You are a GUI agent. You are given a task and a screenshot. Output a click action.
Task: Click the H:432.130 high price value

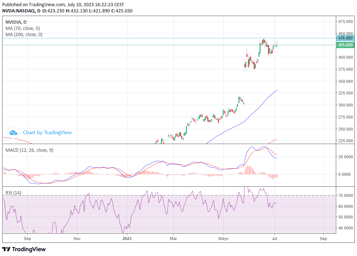pyautogui.click(x=77, y=11)
